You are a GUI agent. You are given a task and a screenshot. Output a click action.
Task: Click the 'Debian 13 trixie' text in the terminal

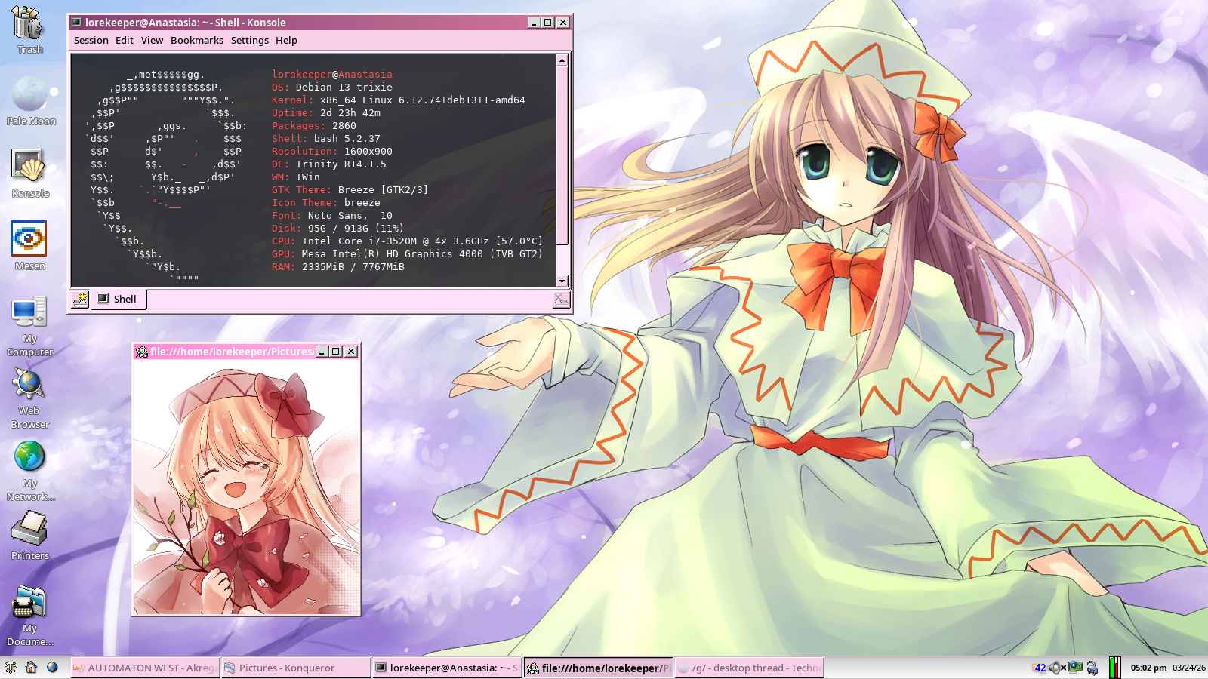[344, 88]
